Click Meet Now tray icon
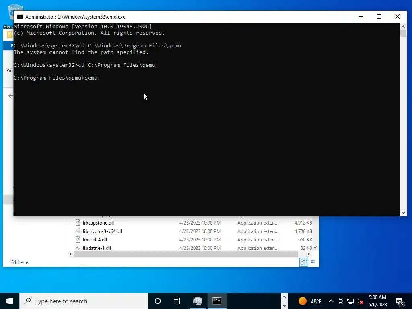412x309 pixels. point(341,301)
